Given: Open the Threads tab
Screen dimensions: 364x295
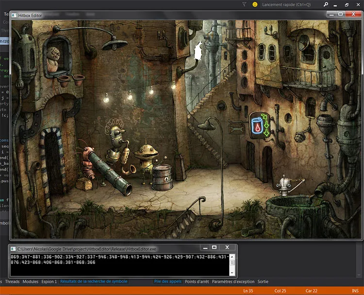Looking at the screenshot, I should [x=12, y=281].
